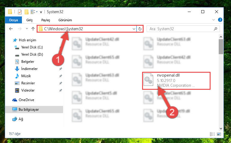Refresh the System32 folder view
Screen dimensions: 231x143
click(x=140, y=29)
